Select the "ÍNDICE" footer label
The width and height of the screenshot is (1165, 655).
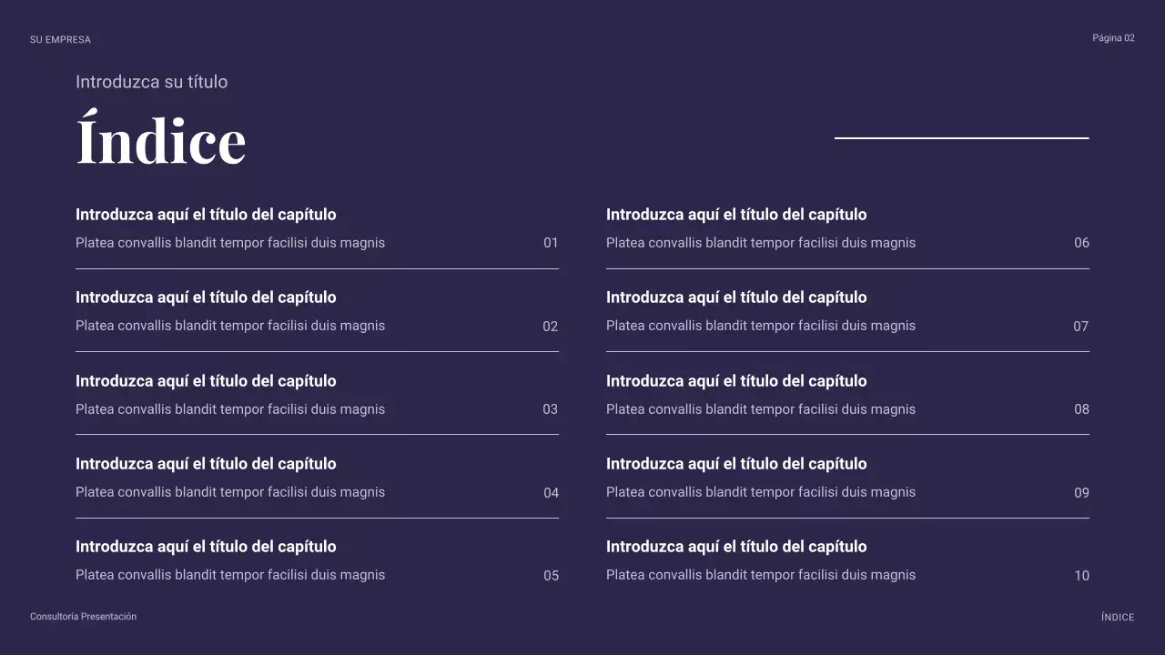[x=1118, y=618]
